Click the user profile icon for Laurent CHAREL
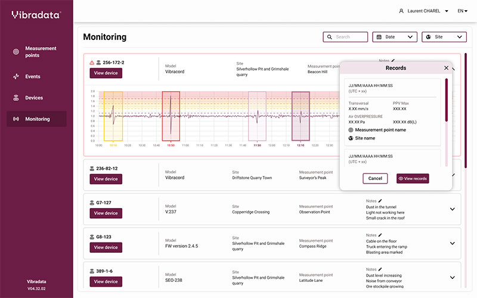This screenshot has width=477, height=298. 401,11
